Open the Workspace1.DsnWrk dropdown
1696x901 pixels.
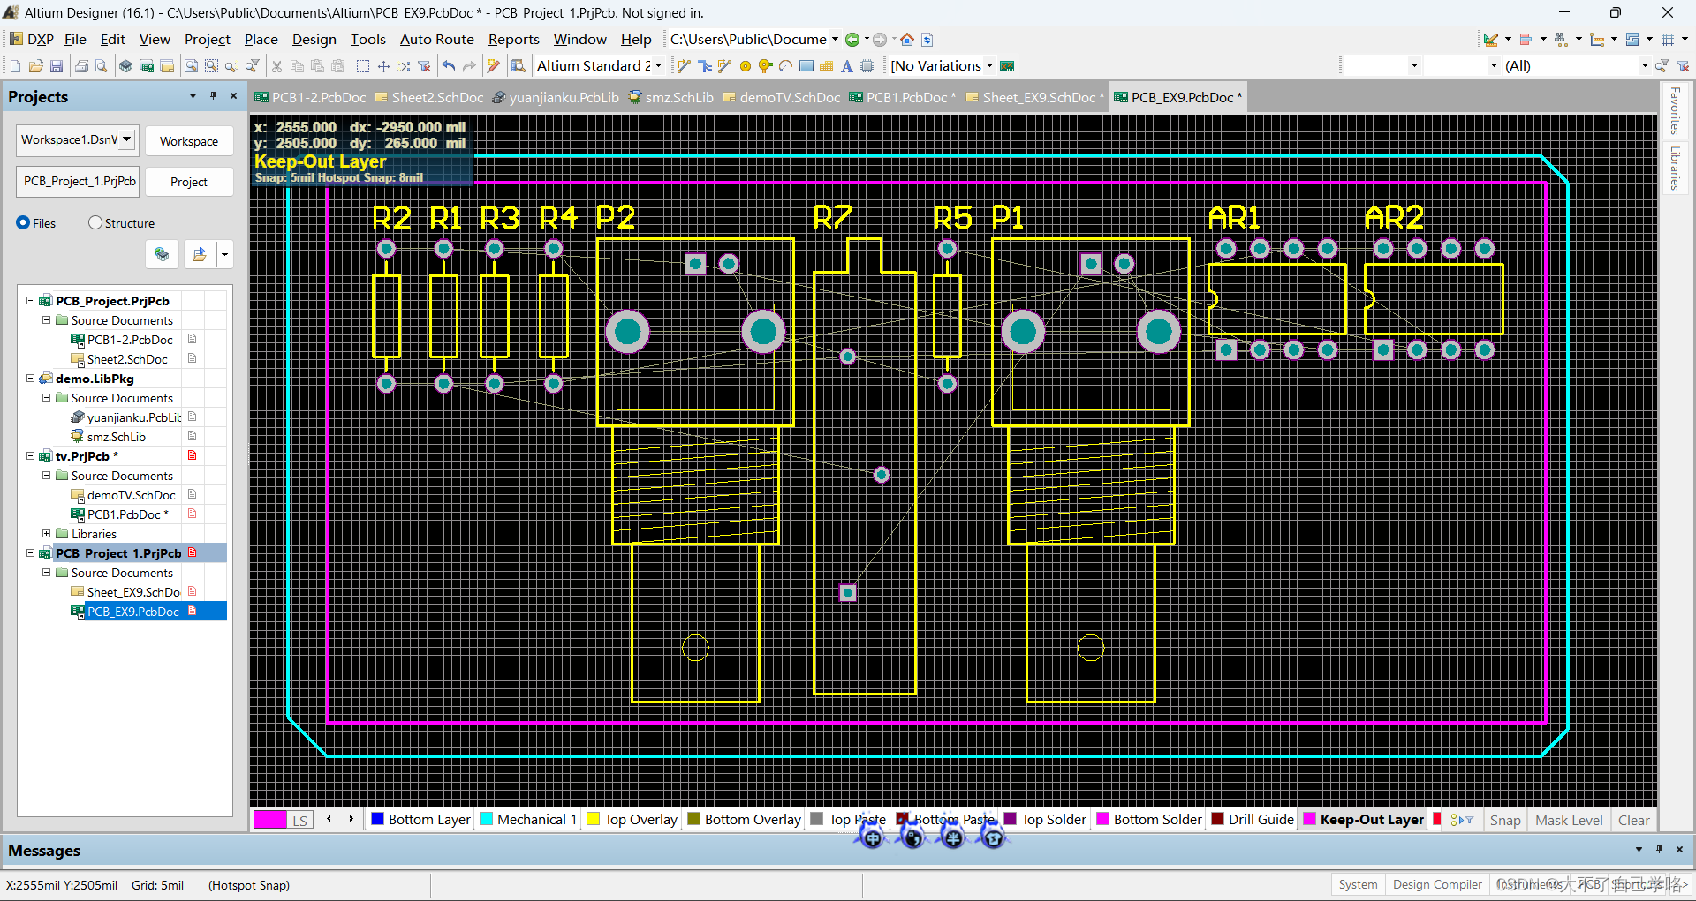pyautogui.click(x=127, y=140)
